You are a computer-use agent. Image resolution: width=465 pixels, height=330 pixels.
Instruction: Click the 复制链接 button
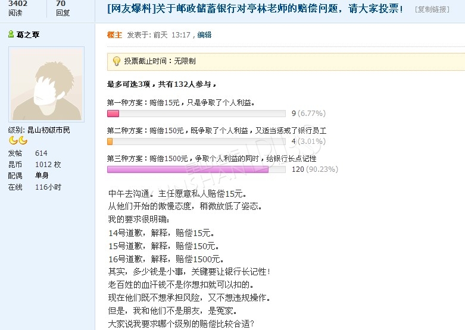coord(432,10)
